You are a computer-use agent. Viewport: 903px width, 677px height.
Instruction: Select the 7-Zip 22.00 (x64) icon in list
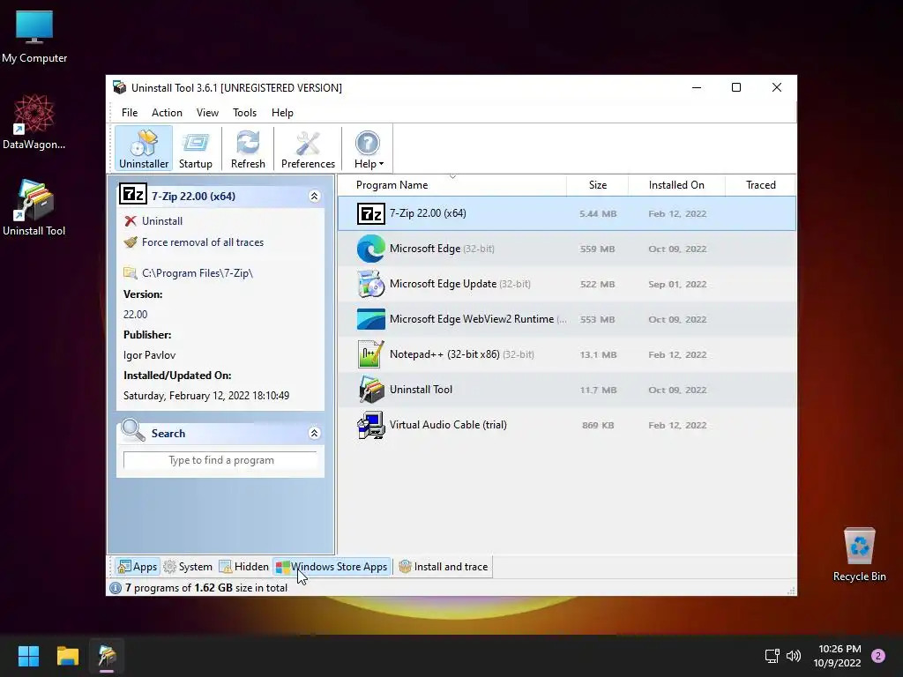(x=371, y=213)
